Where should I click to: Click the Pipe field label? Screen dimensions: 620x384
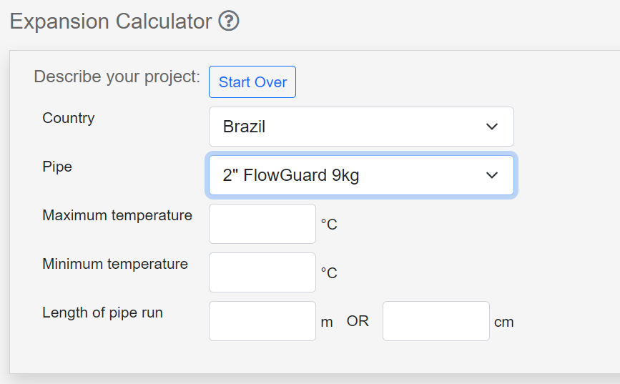click(x=57, y=167)
